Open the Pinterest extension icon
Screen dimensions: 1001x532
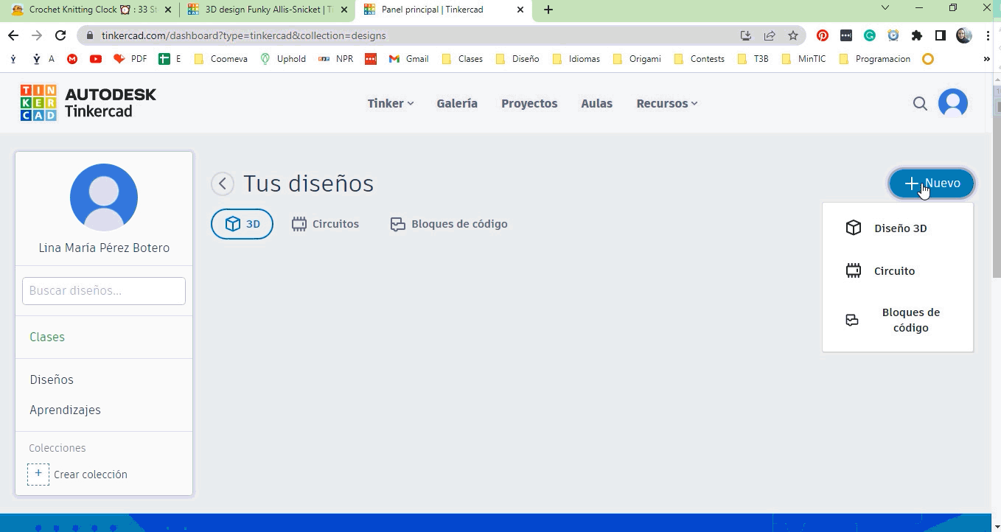tap(822, 35)
